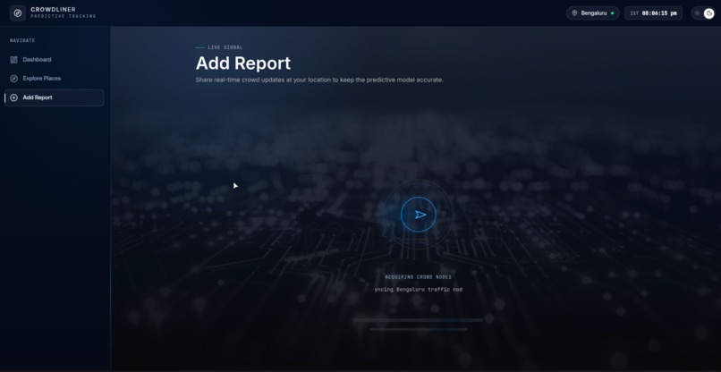
Task: Click the "ACQUIRING CROWD NODES" status text
Action: [x=418, y=277]
